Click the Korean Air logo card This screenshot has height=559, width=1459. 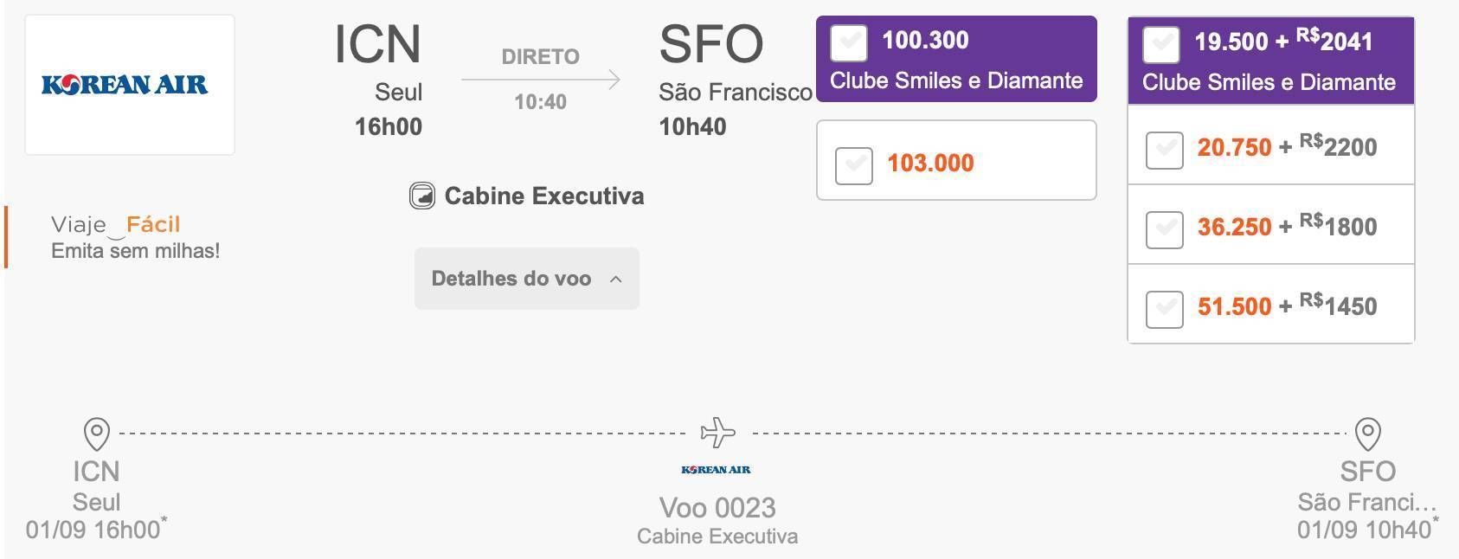tap(130, 85)
